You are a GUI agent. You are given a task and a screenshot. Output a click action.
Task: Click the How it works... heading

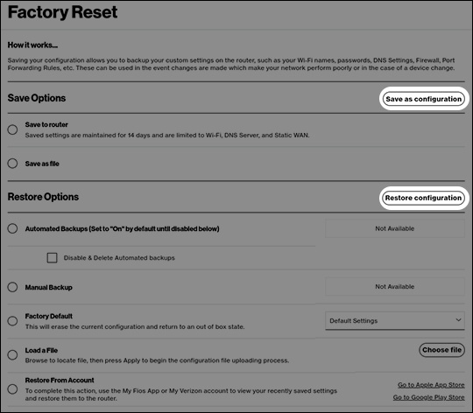(32, 45)
